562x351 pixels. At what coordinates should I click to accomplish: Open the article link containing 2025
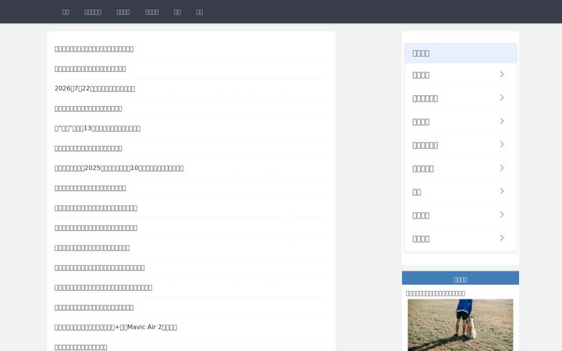click(119, 168)
